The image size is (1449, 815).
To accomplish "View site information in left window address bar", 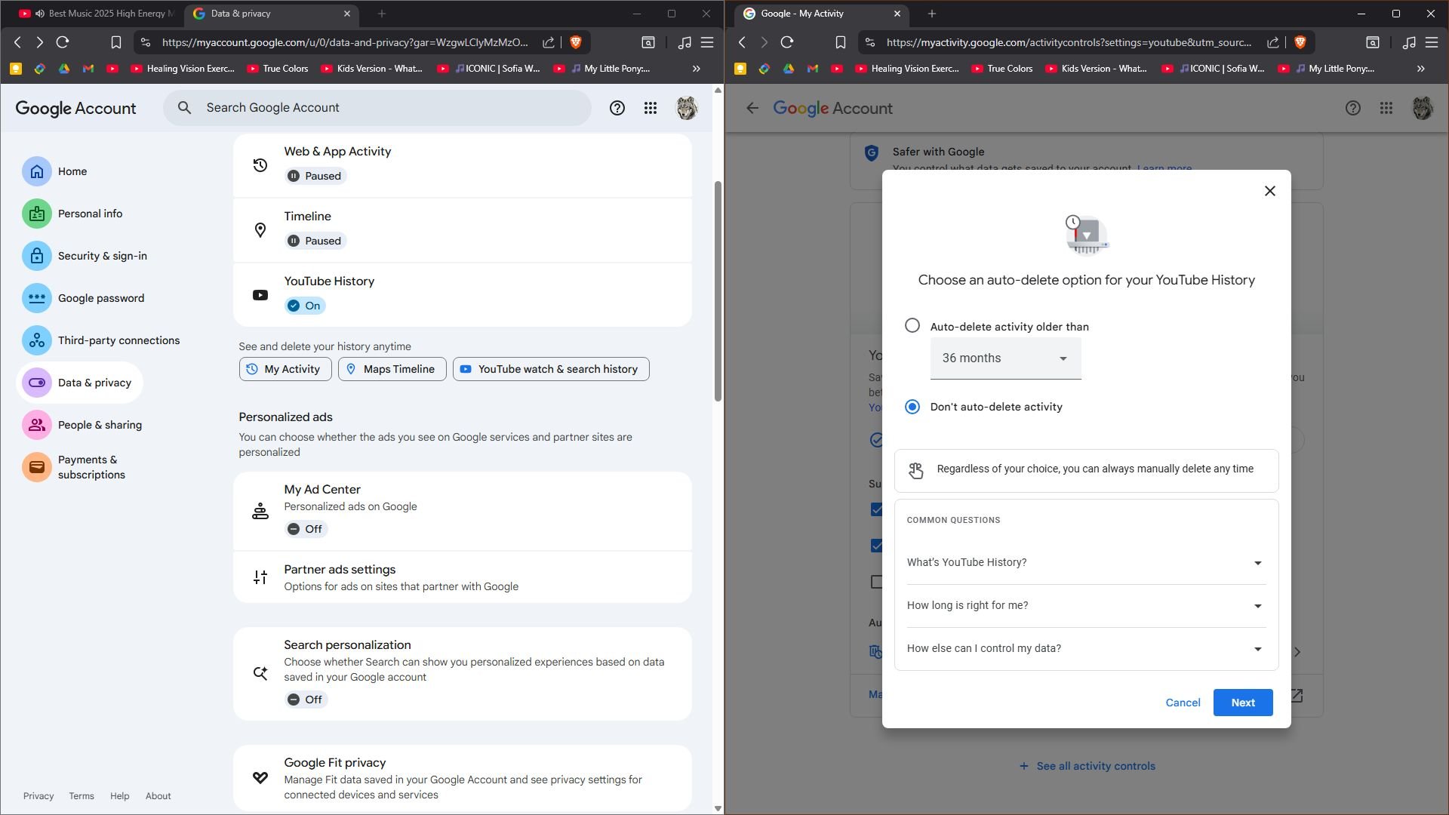I will (146, 42).
